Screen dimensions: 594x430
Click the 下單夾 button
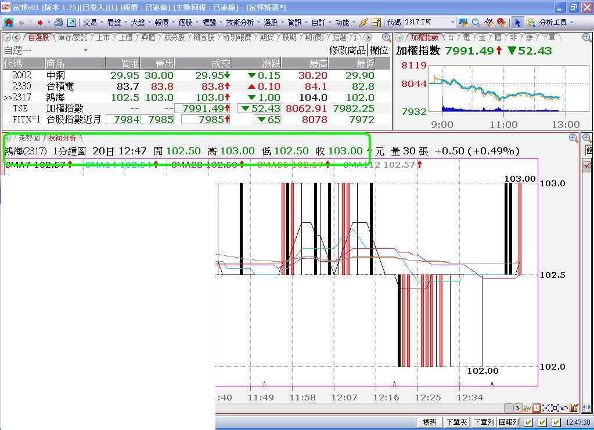[x=456, y=422]
